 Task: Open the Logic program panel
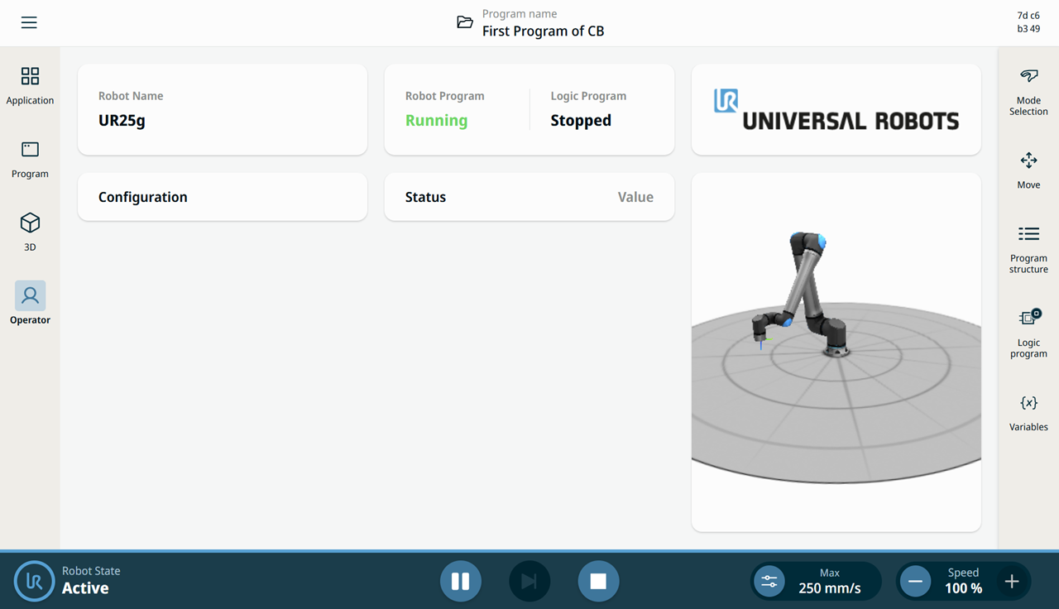[x=1028, y=333]
